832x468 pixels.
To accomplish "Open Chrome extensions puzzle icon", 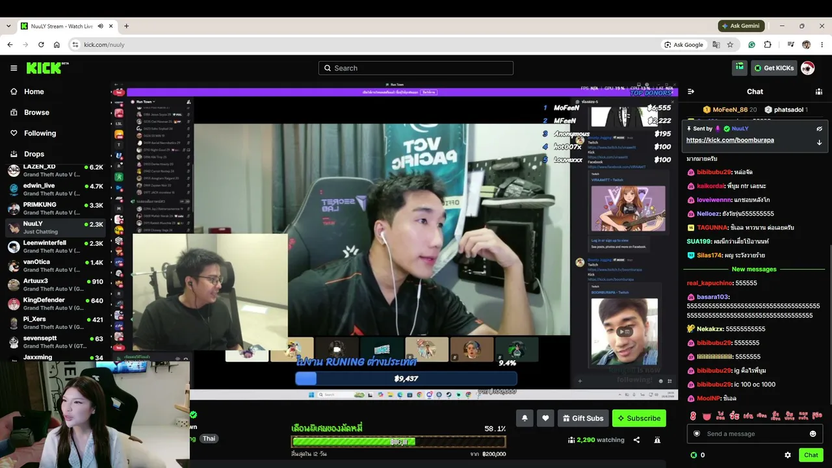I will tap(768, 45).
